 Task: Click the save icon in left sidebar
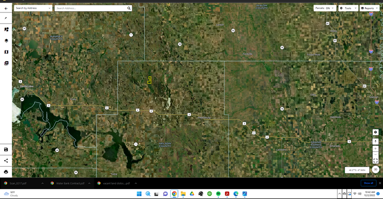6,150
